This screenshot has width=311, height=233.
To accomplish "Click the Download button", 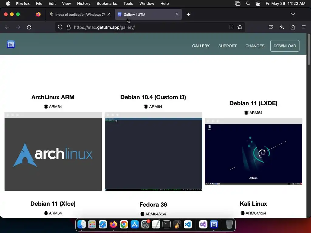I will 285,46.
